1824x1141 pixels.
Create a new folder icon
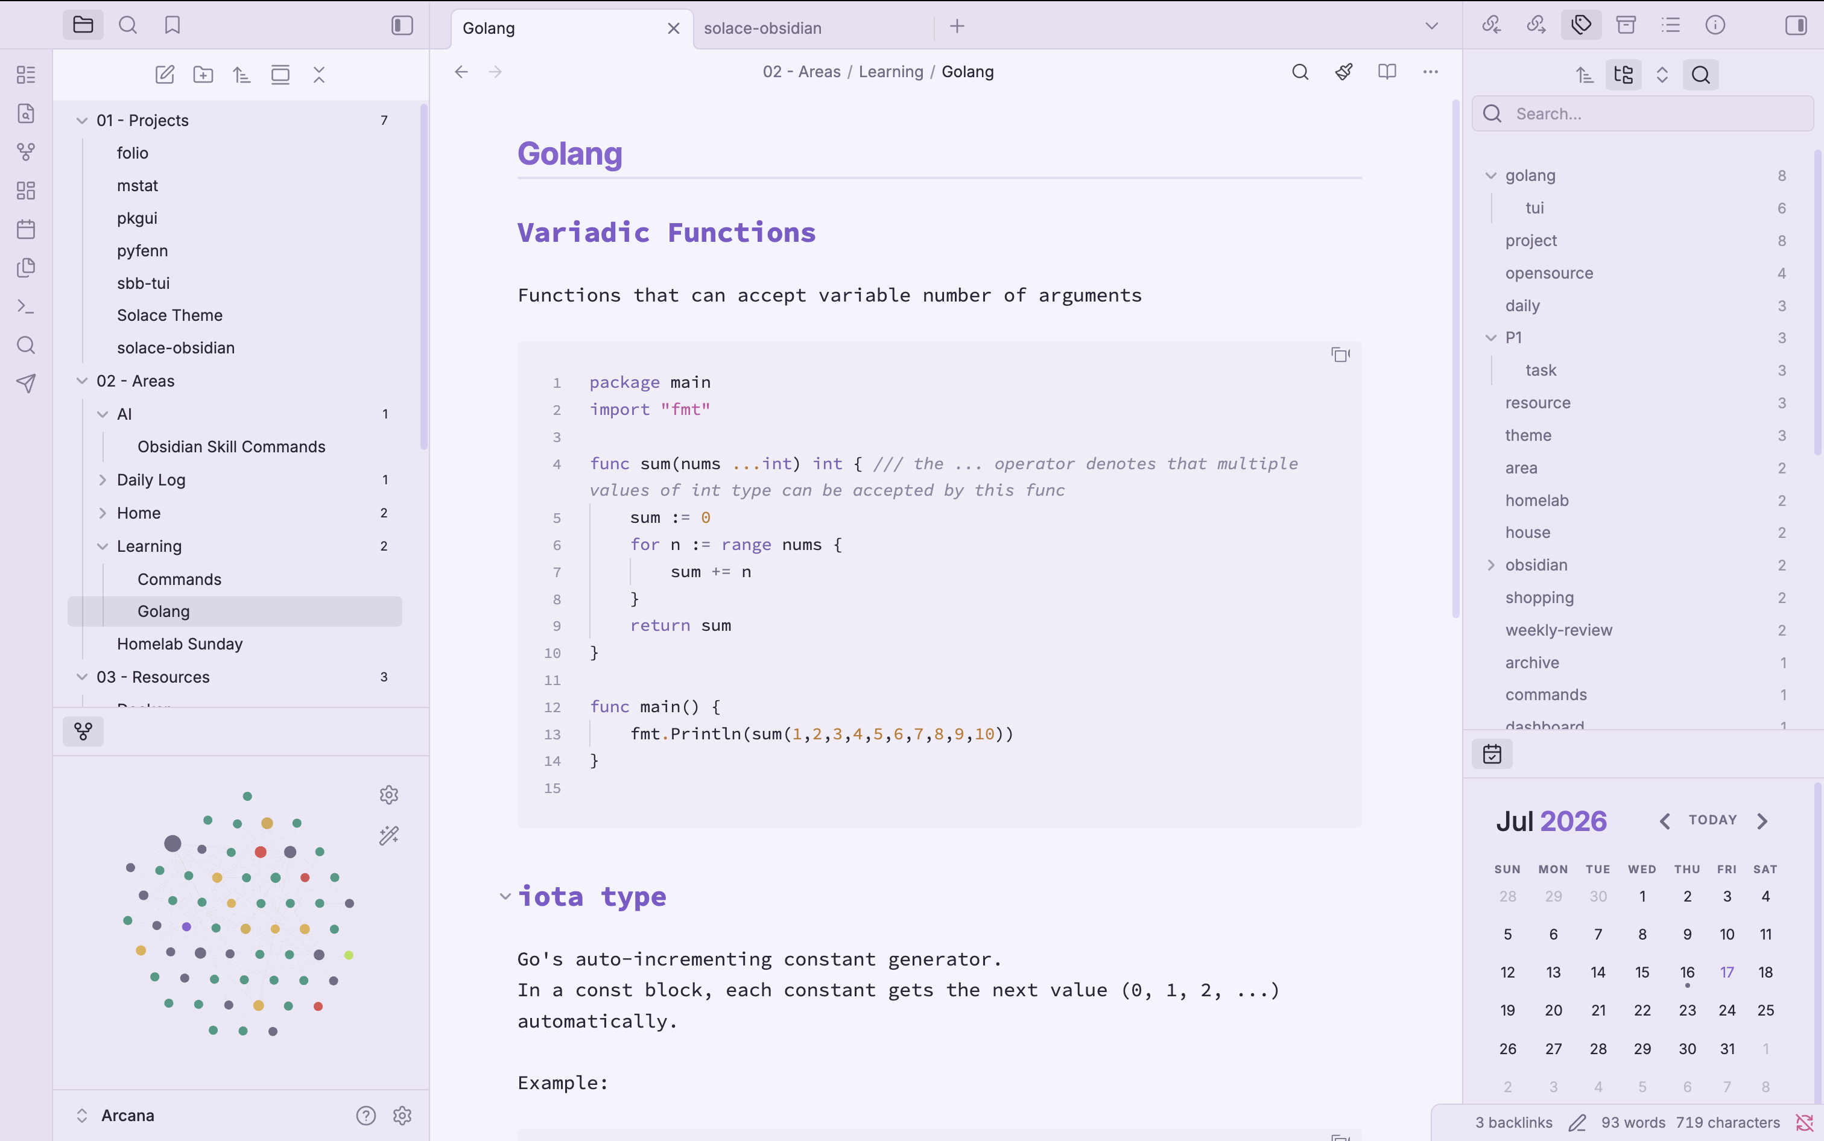pyautogui.click(x=203, y=75)
